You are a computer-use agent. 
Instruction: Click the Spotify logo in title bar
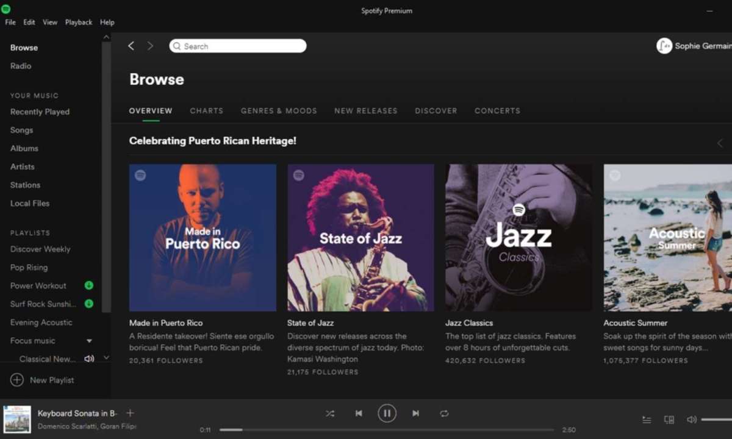(7, 10)
